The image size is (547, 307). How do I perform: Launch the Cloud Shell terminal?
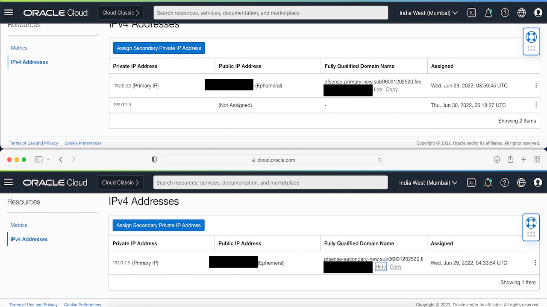tap(471, 182)
